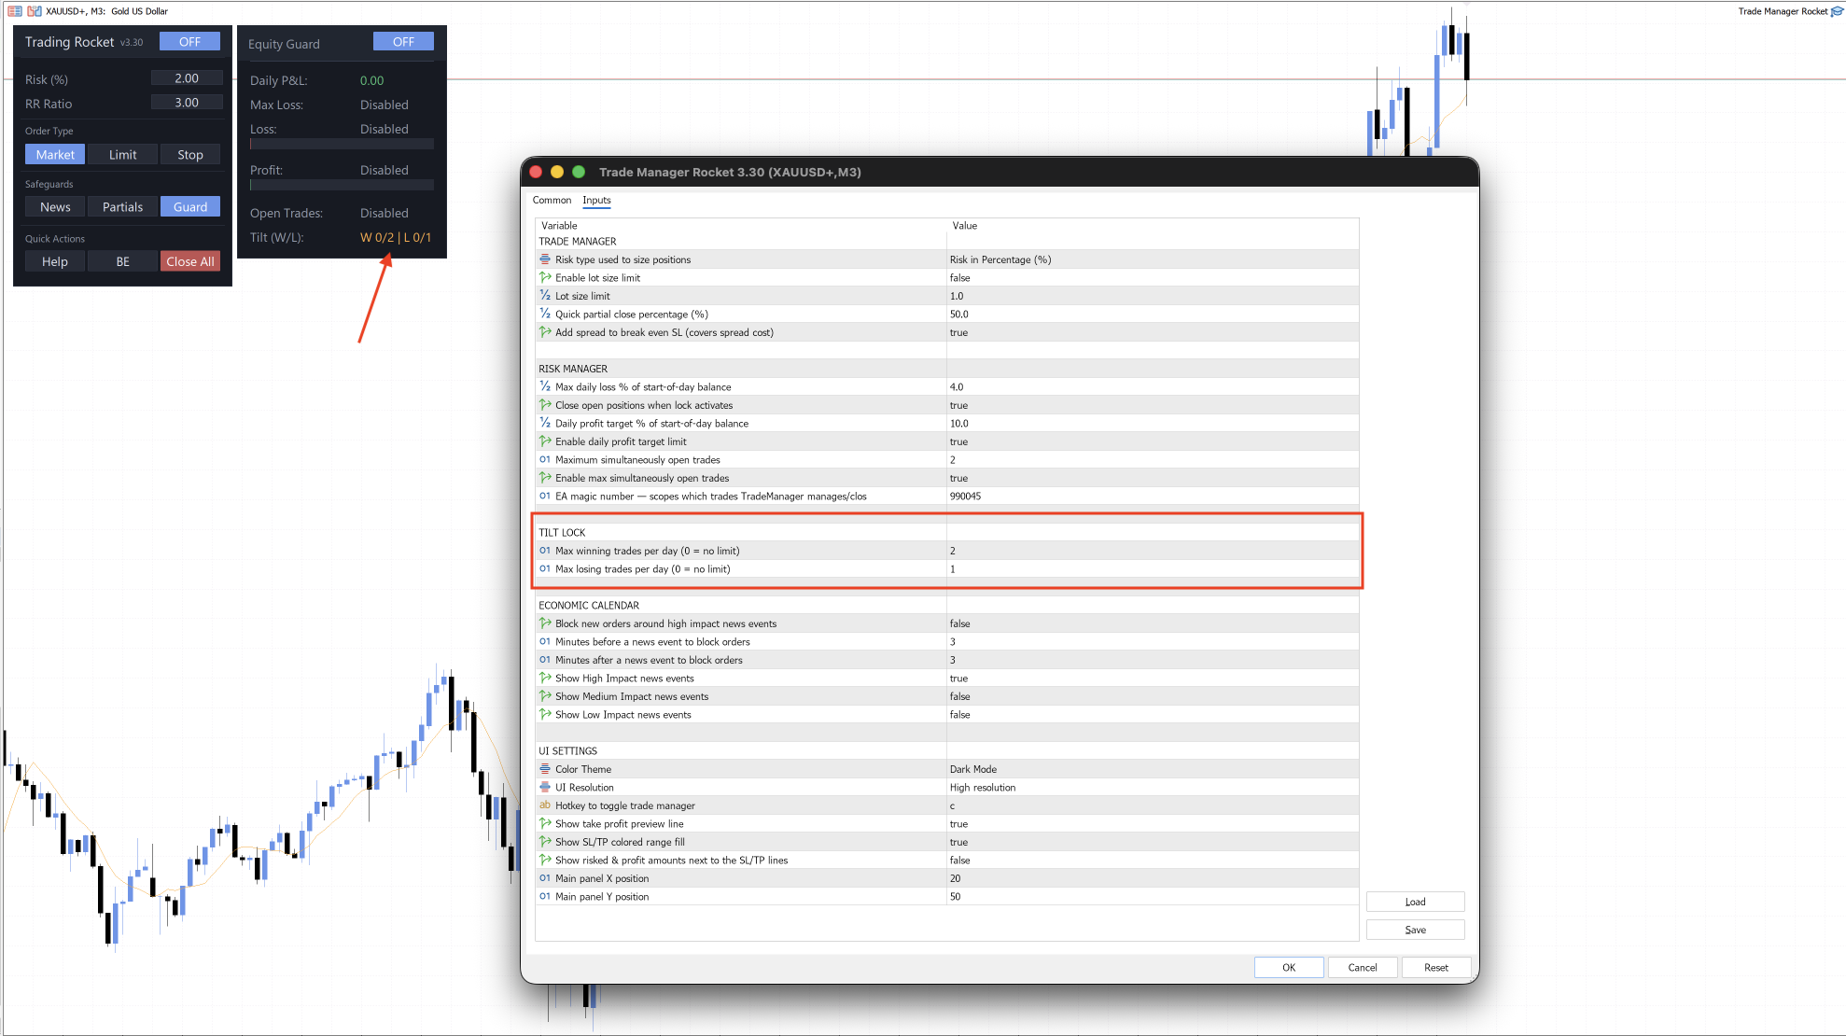Click the Reset button in the dialog
Image resolution: width=1846 pixels, height=1036 pixels.
pos(1436,968)
